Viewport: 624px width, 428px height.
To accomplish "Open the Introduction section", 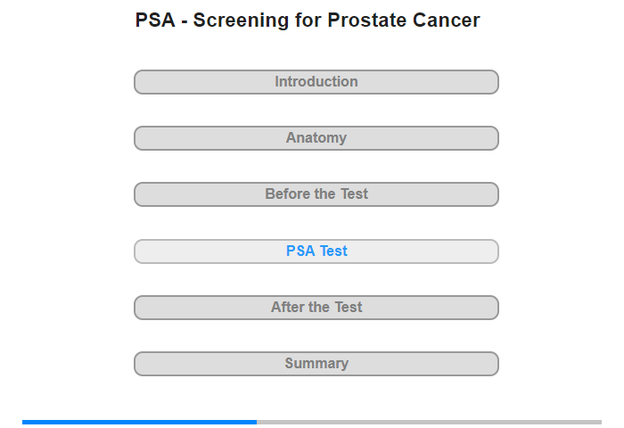I will pyautogui.click(x=316, y=82).
